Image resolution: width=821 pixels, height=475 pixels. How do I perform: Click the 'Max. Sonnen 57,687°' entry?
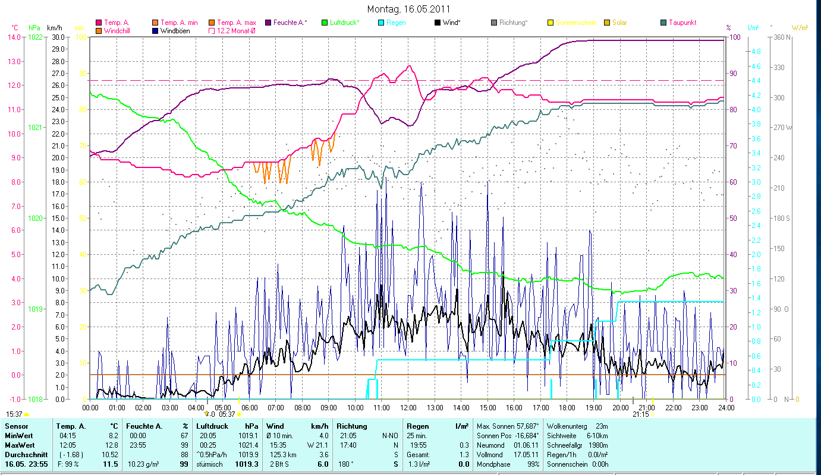tap(508, 426)
